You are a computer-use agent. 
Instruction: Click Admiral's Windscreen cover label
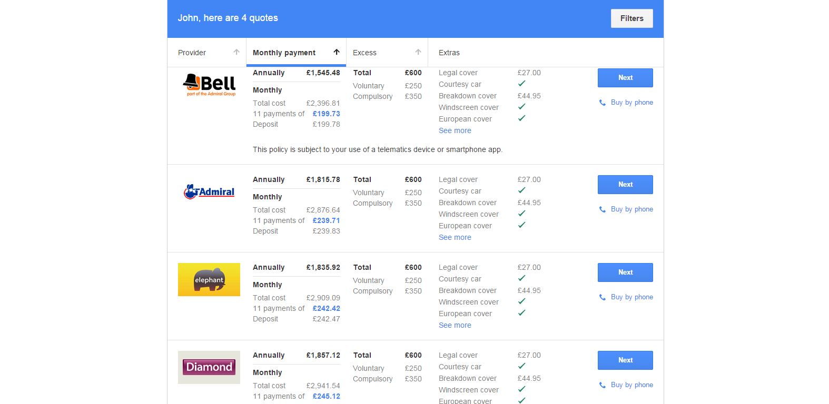469,214
